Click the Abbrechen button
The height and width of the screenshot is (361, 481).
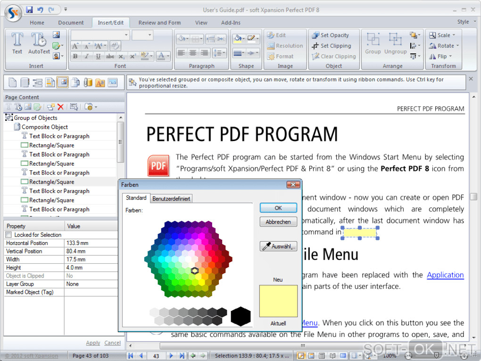278,222
